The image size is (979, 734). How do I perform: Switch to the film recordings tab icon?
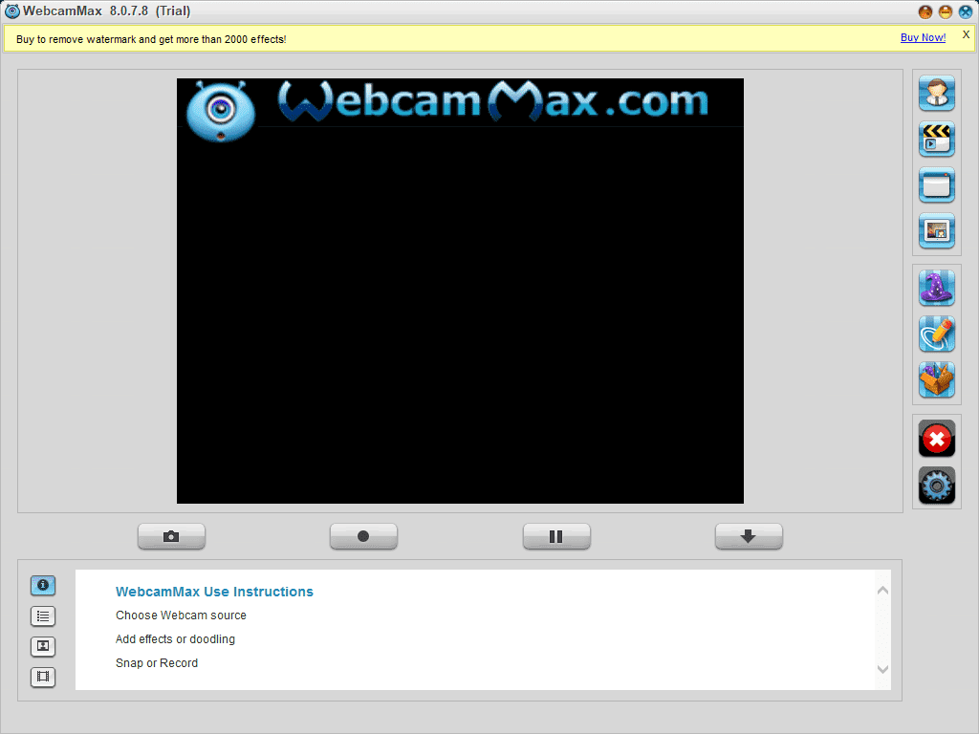coord(43,677)
